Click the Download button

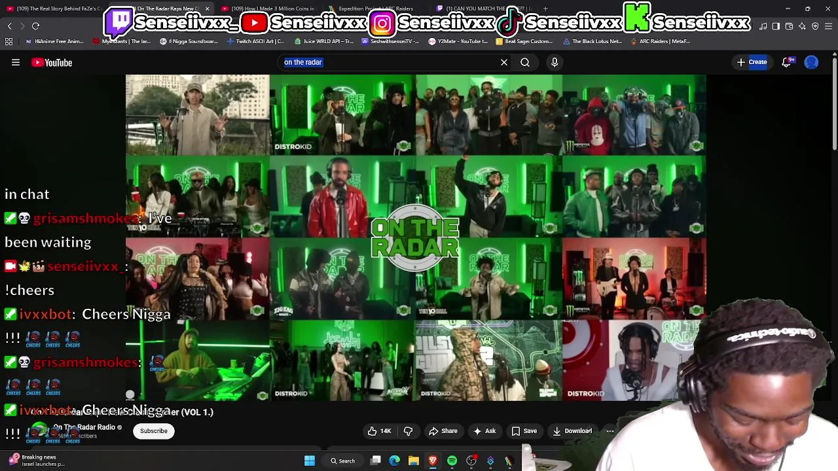[x=573, y=431]
